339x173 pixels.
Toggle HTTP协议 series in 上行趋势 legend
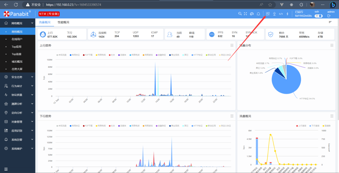[x=197, y=55]
